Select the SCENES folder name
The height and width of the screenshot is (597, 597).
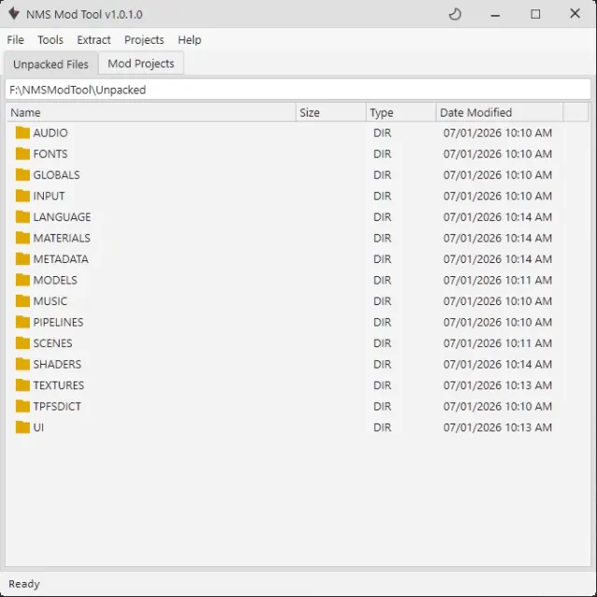[52, 343]
